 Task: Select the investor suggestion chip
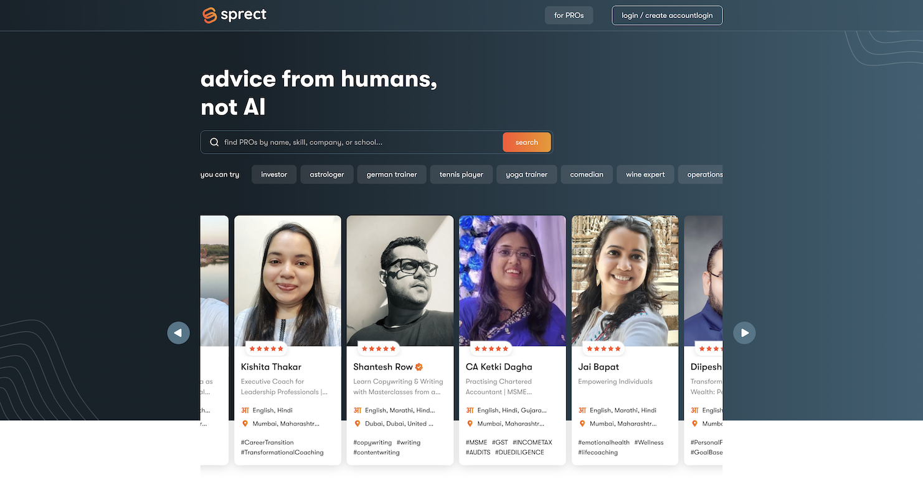(274, 175)
